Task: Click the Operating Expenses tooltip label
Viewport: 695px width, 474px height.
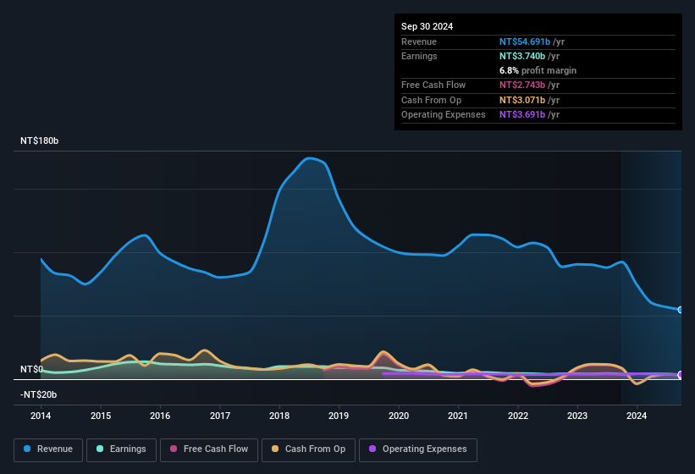Action: pos(444,115)
